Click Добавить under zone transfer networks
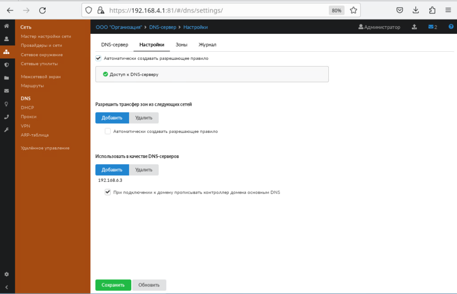457x294 pixels. pyautogui.click(x=112, y=118)
